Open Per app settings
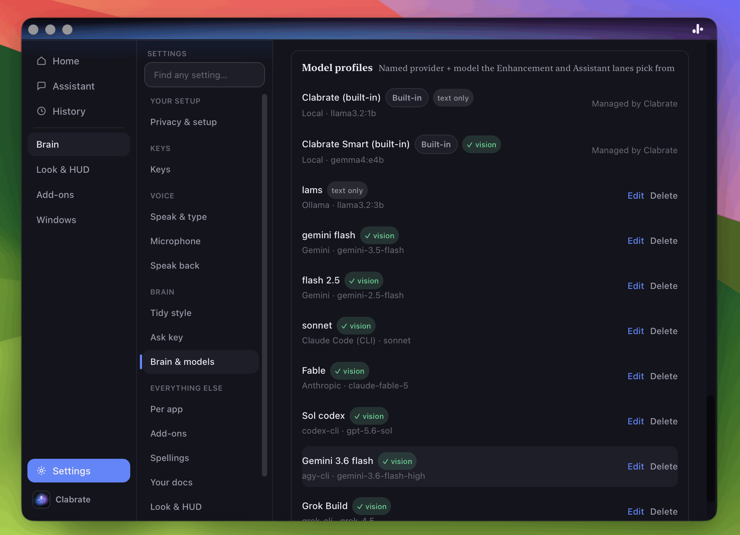The image size is (740, 535). 201,409
